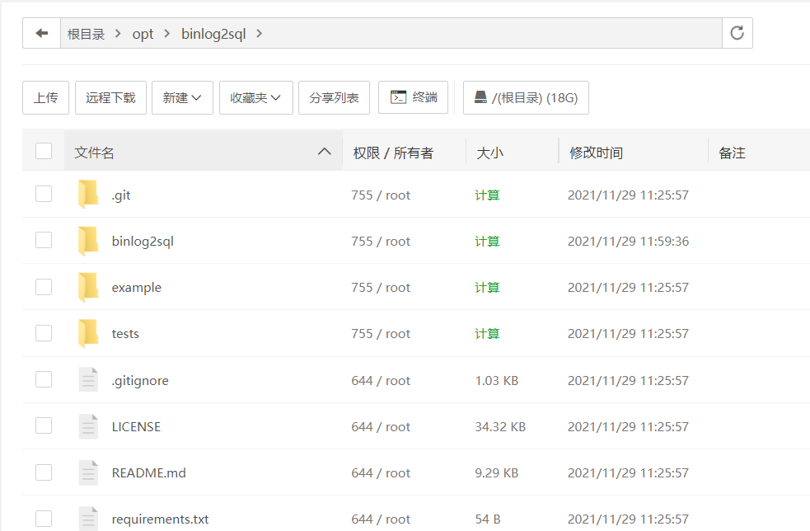Check the binlog2sql row checkbox

44,240
